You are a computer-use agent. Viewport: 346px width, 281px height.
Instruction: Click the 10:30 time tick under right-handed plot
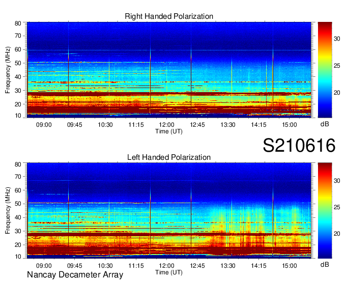(x=105, y=125)
